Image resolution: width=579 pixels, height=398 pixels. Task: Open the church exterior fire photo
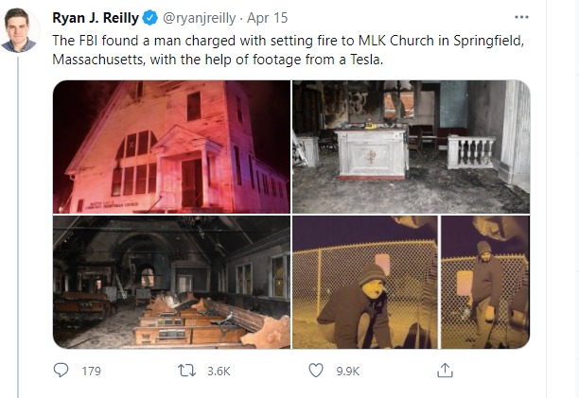point(171,147)
